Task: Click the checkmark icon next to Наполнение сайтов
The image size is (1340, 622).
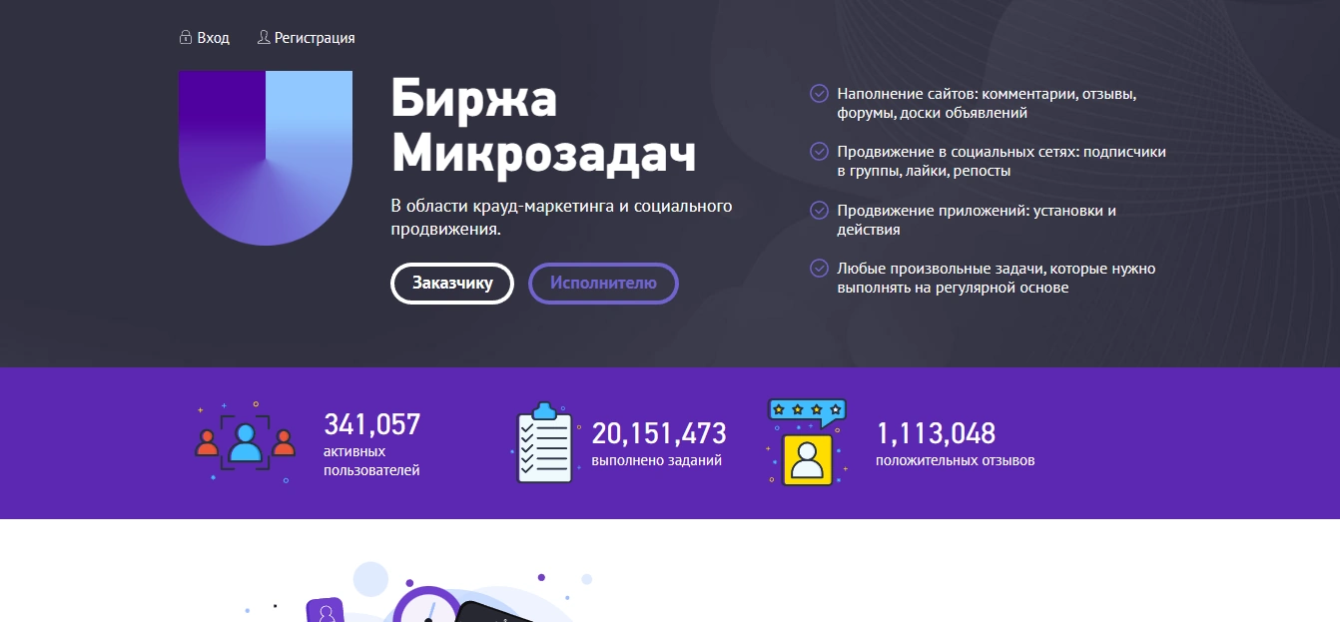Action: 819,94
